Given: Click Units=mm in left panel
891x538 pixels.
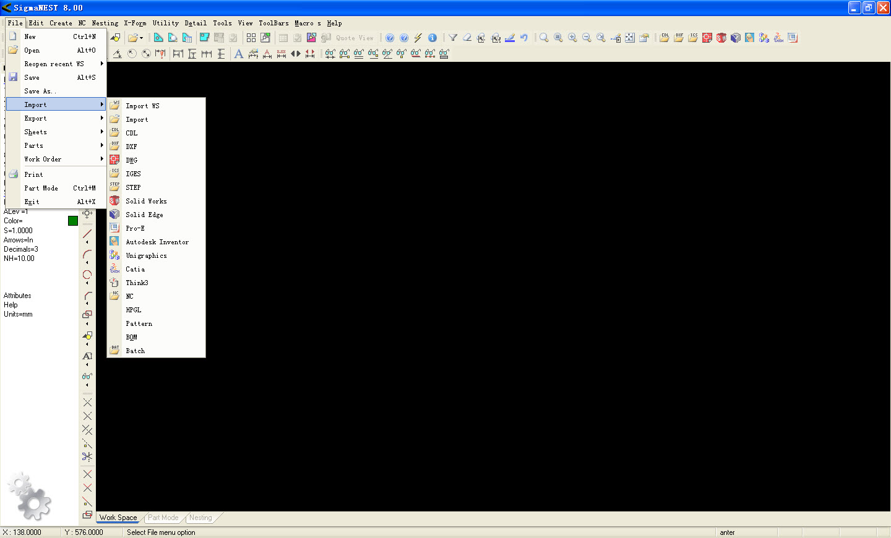Looking at the screenshot, I should tap(18, 314).
